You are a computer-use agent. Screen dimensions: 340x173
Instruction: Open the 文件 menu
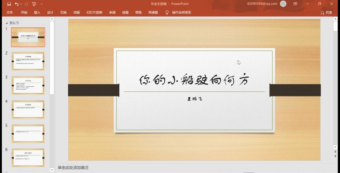(x=10, y=13)
